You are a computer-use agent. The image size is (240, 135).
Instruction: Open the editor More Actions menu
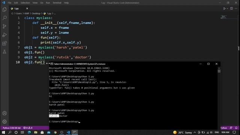[x=236, y=9]
